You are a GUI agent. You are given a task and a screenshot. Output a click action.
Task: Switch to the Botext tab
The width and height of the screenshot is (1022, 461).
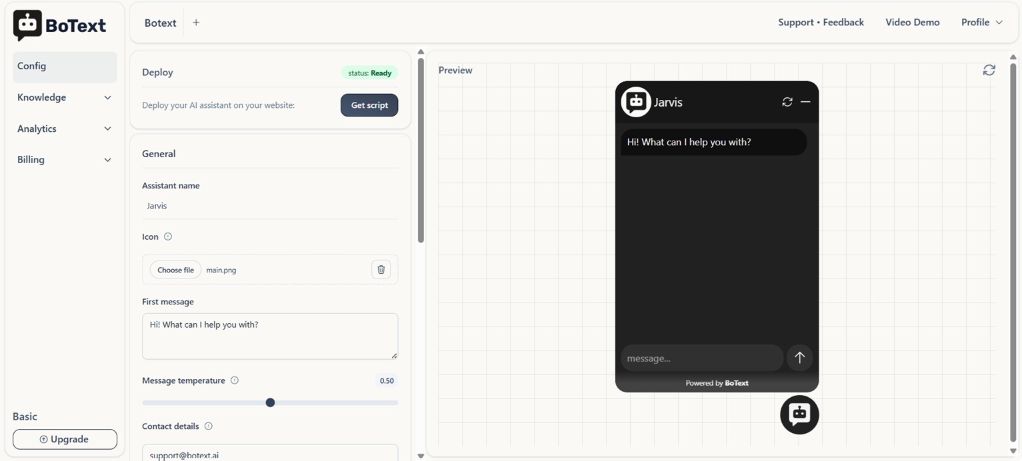coord(160,23)
